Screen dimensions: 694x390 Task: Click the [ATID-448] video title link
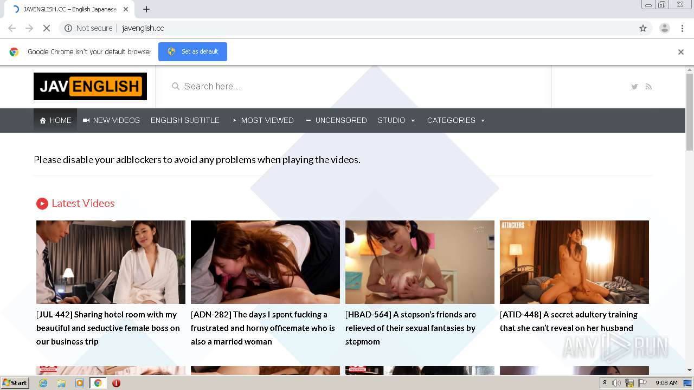pos(569,321)
